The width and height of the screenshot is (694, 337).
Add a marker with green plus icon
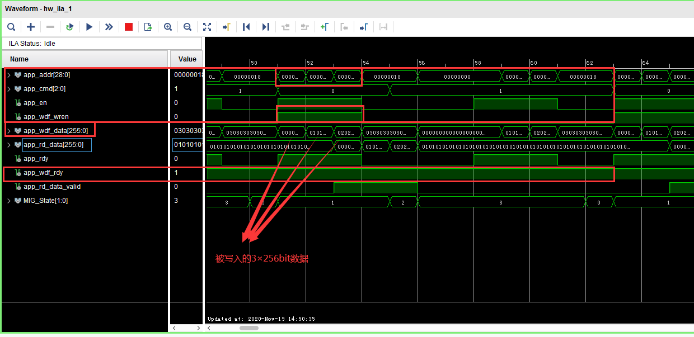click(325, 27)
